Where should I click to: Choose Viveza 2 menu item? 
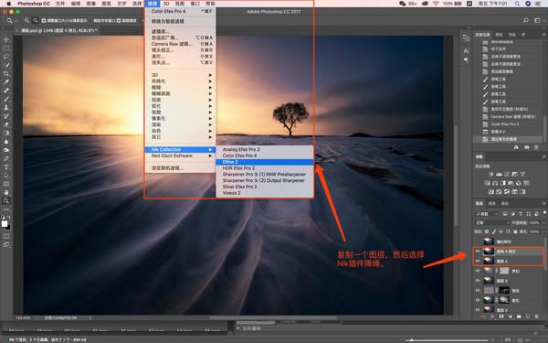[x=265, y=193]
